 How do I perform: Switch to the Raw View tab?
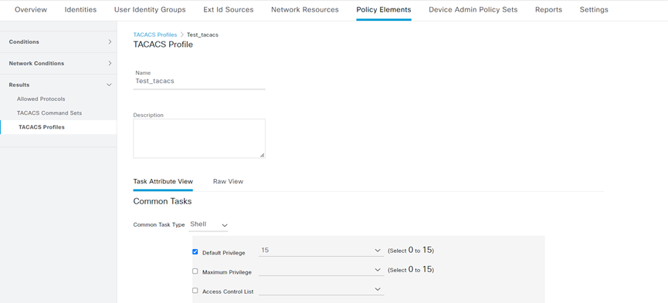[x=228, y=181]
